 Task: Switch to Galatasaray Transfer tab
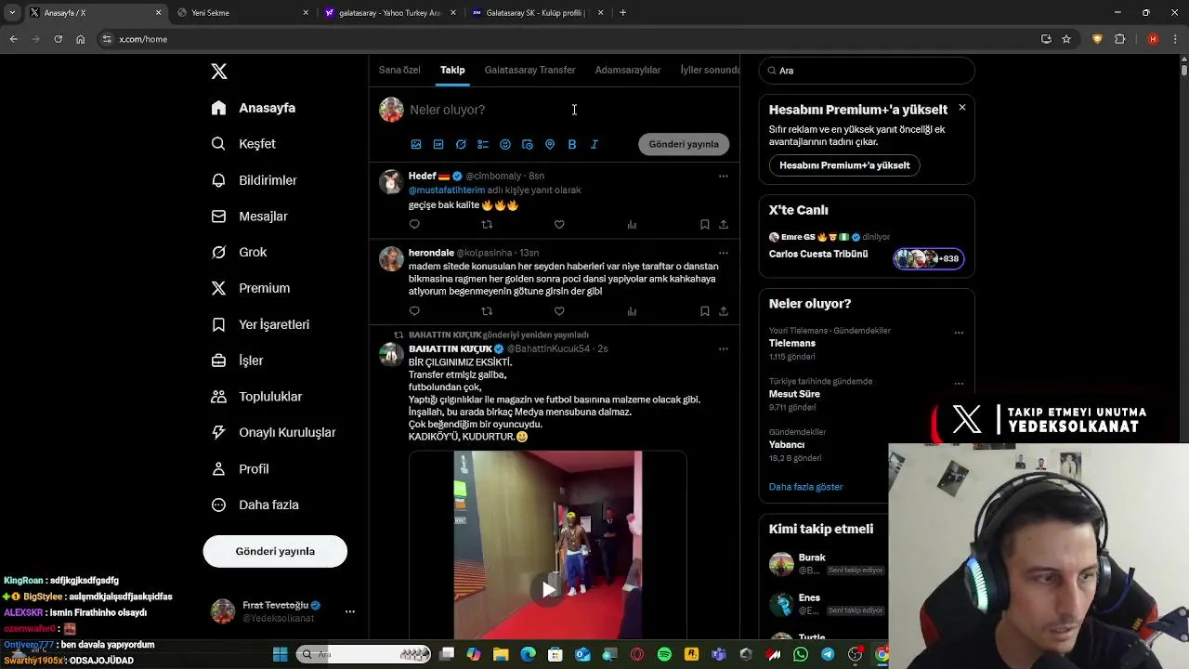[529, 70]
